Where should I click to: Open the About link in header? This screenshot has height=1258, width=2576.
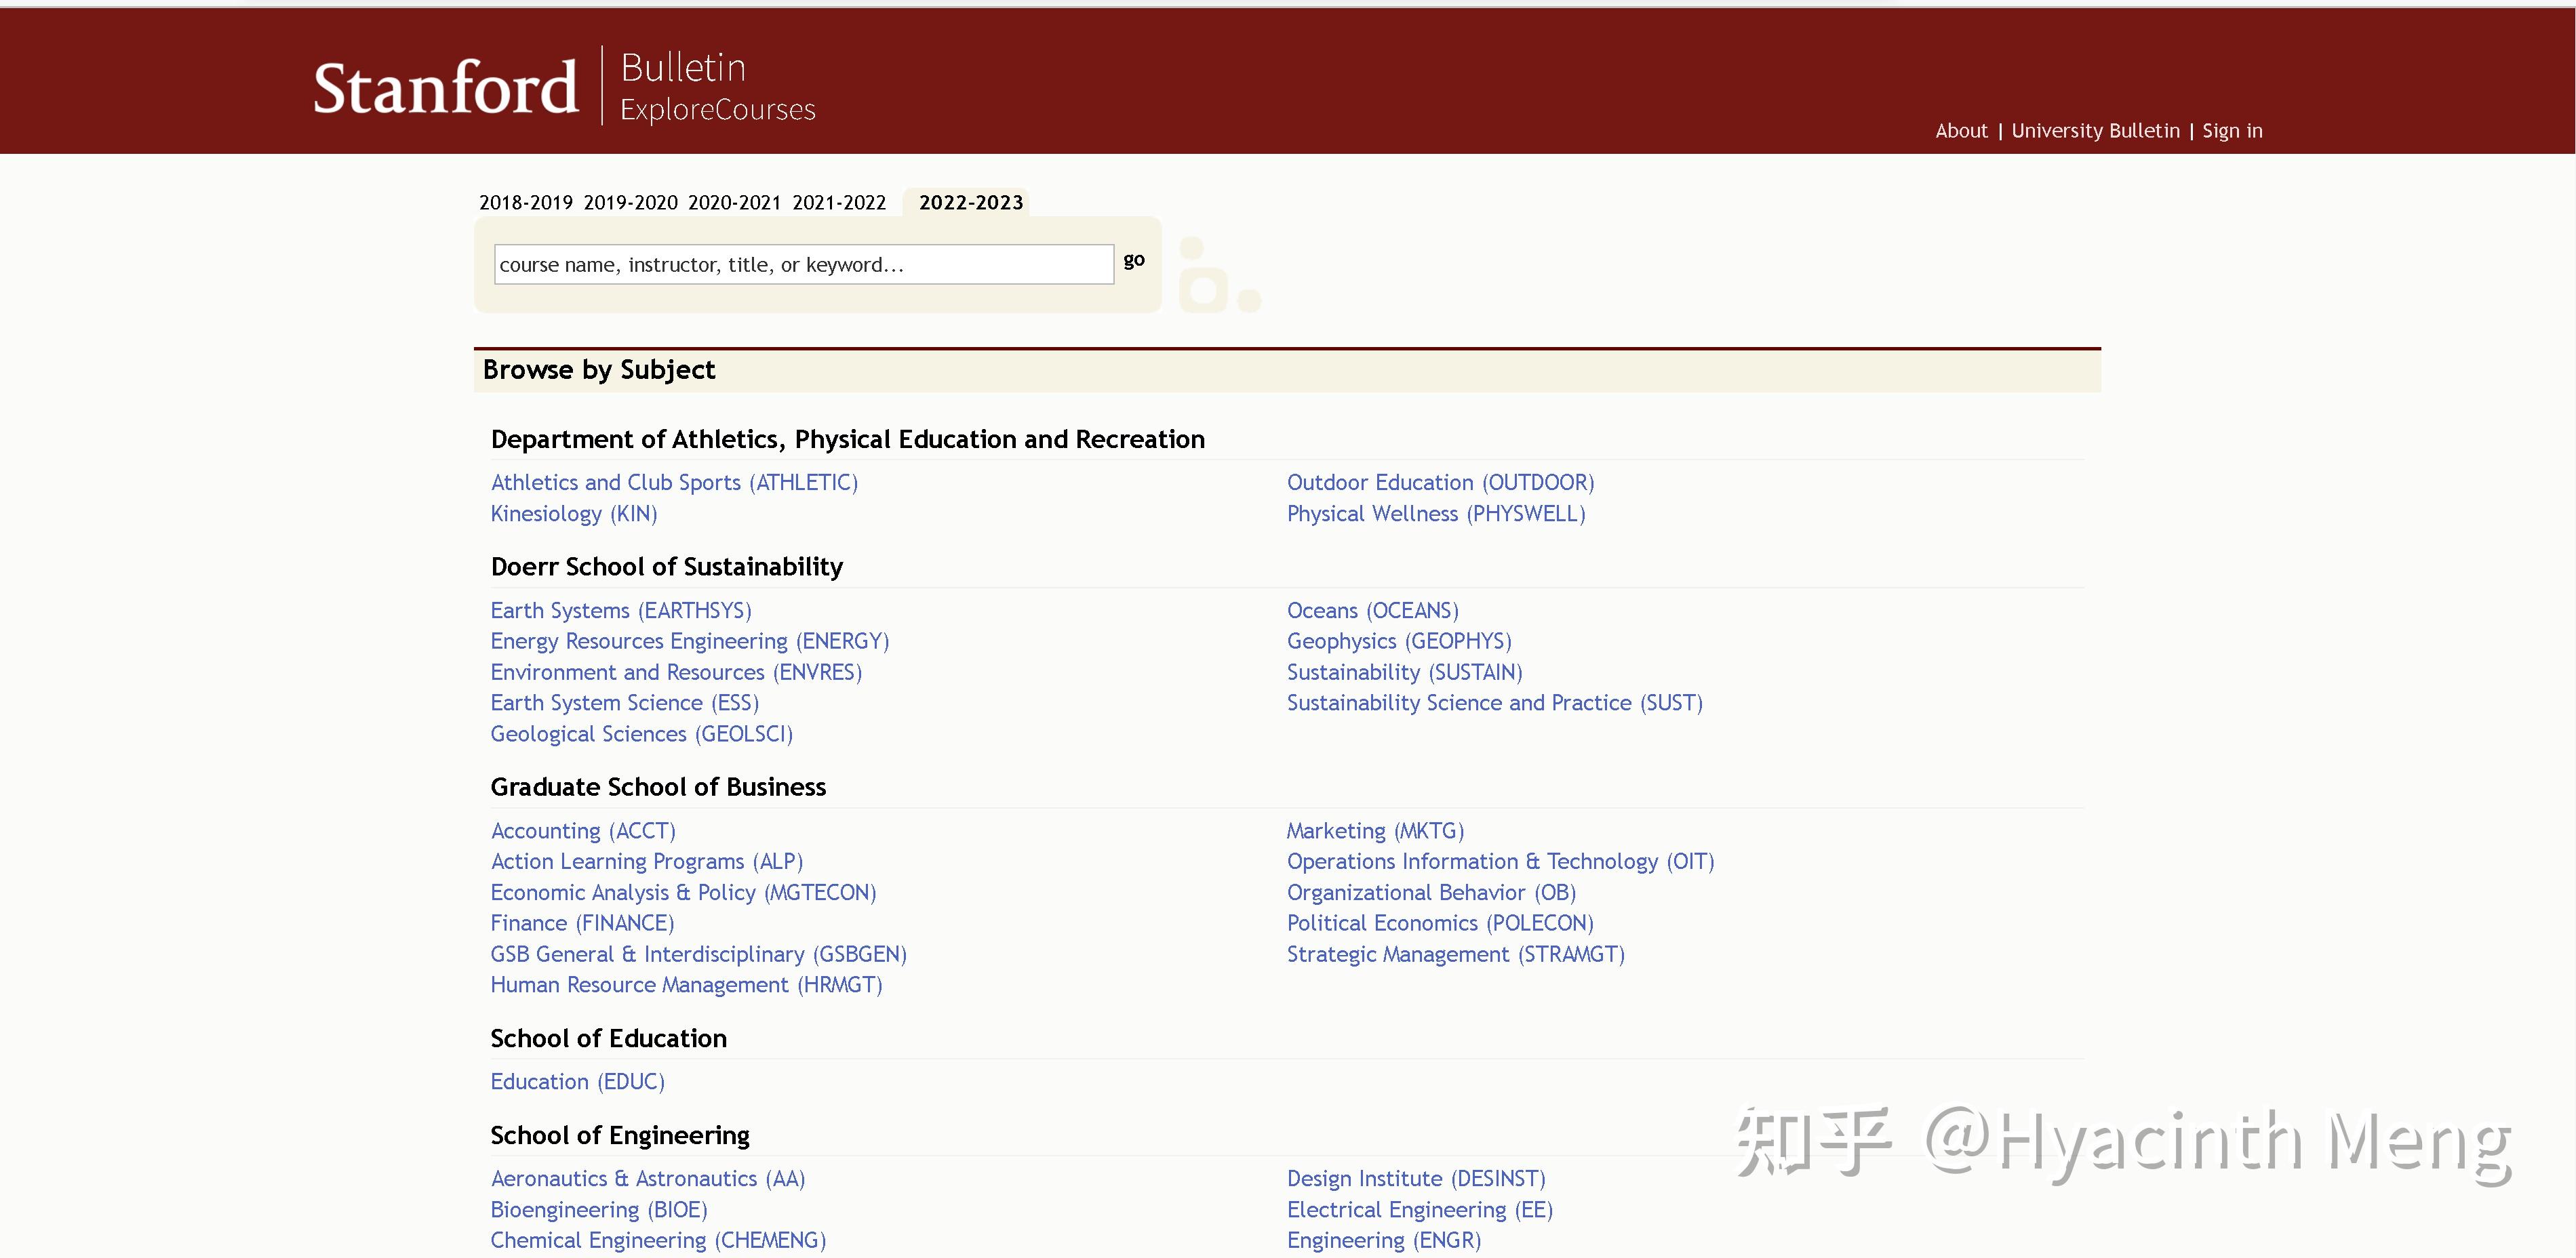[1960, 131]
